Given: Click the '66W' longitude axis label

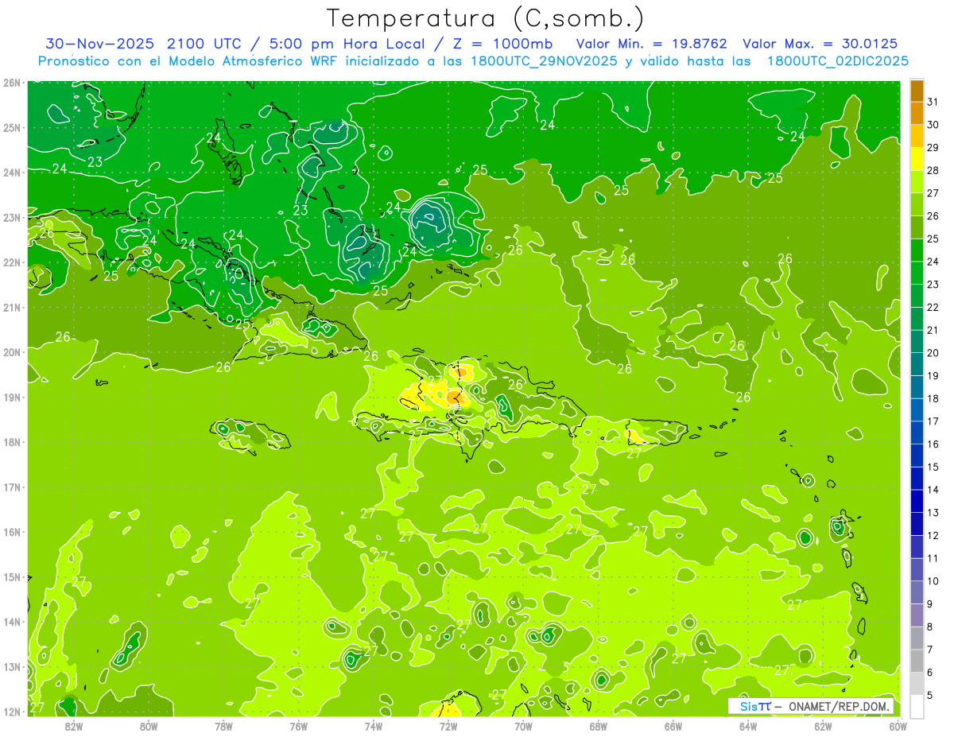Looking at the screenshot, I should (x=673, y=726).
